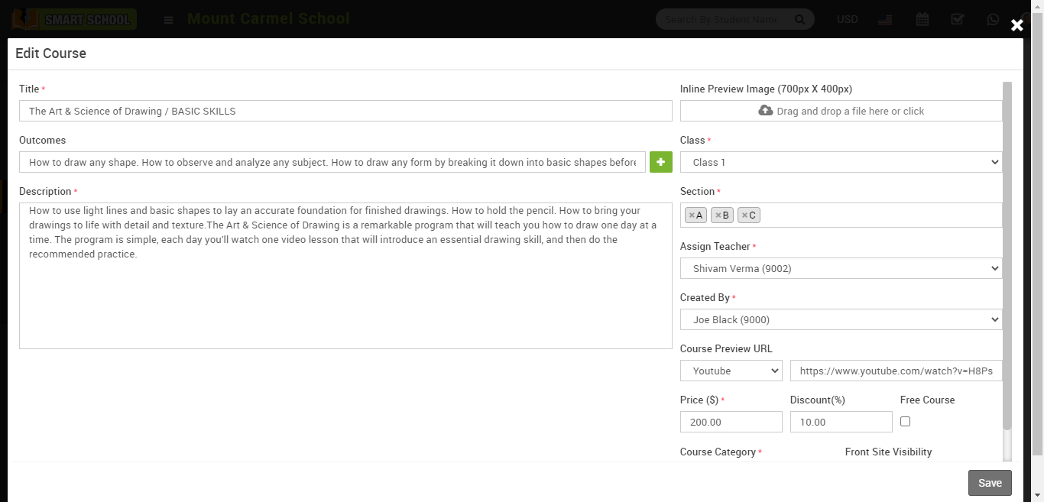Open the Created By dropdown
The image size is (1044, 502).
841,319
